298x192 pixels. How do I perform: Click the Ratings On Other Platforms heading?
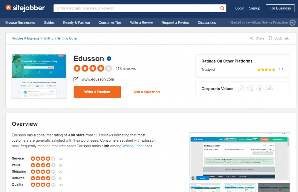(x=227, y=61)
